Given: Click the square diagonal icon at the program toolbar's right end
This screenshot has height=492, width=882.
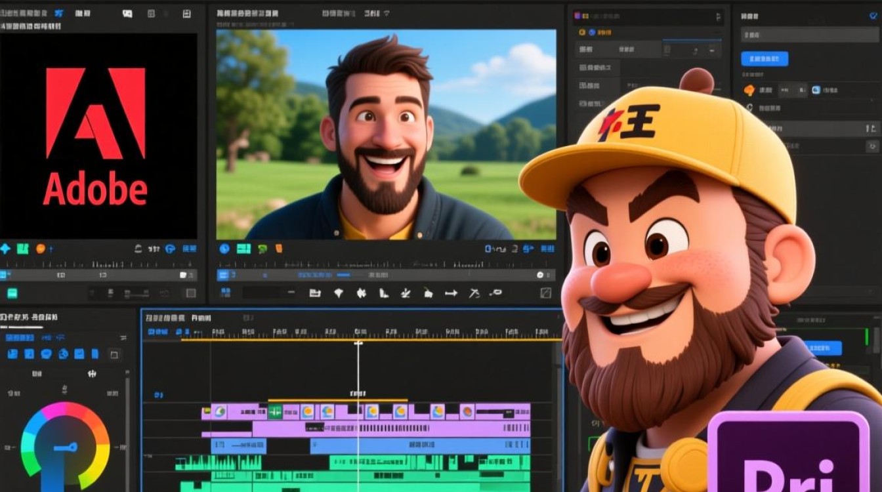Looking at the screenshot, I should [545, 293].
